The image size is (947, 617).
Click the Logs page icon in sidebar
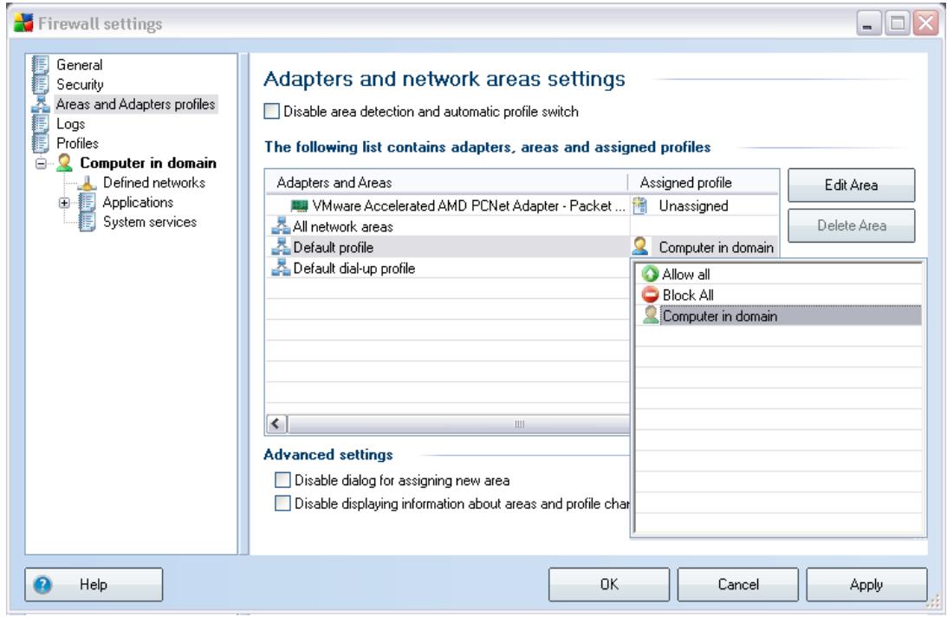(41, 124)
